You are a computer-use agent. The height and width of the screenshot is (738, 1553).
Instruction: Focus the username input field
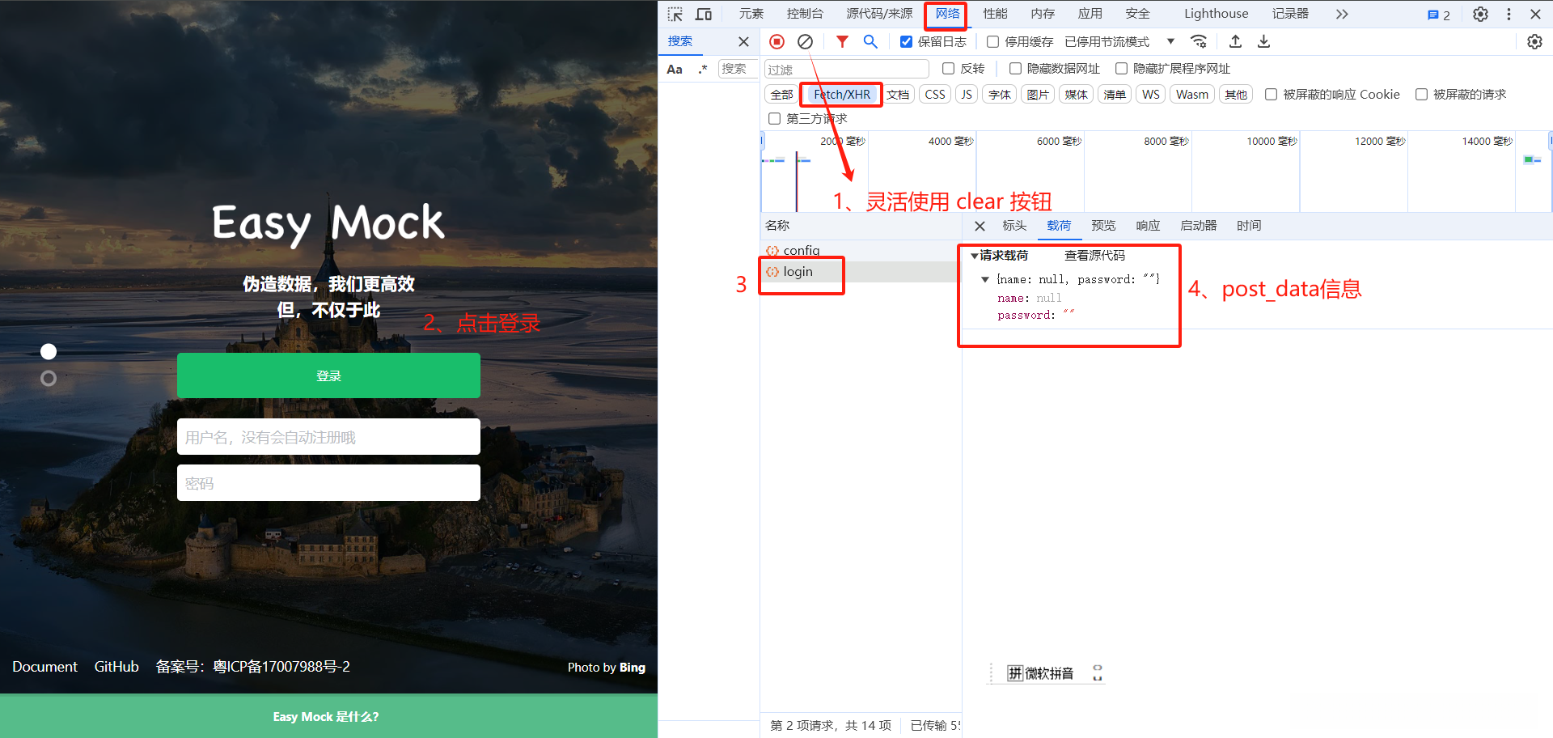pos(328,437)
